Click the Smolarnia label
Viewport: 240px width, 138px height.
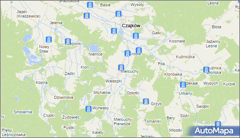(23, 112)
